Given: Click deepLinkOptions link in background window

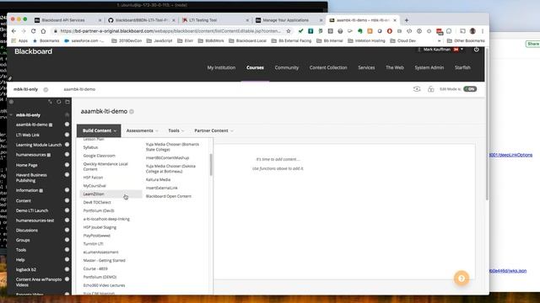Looking at the screenshot, I should coord(510,155).
